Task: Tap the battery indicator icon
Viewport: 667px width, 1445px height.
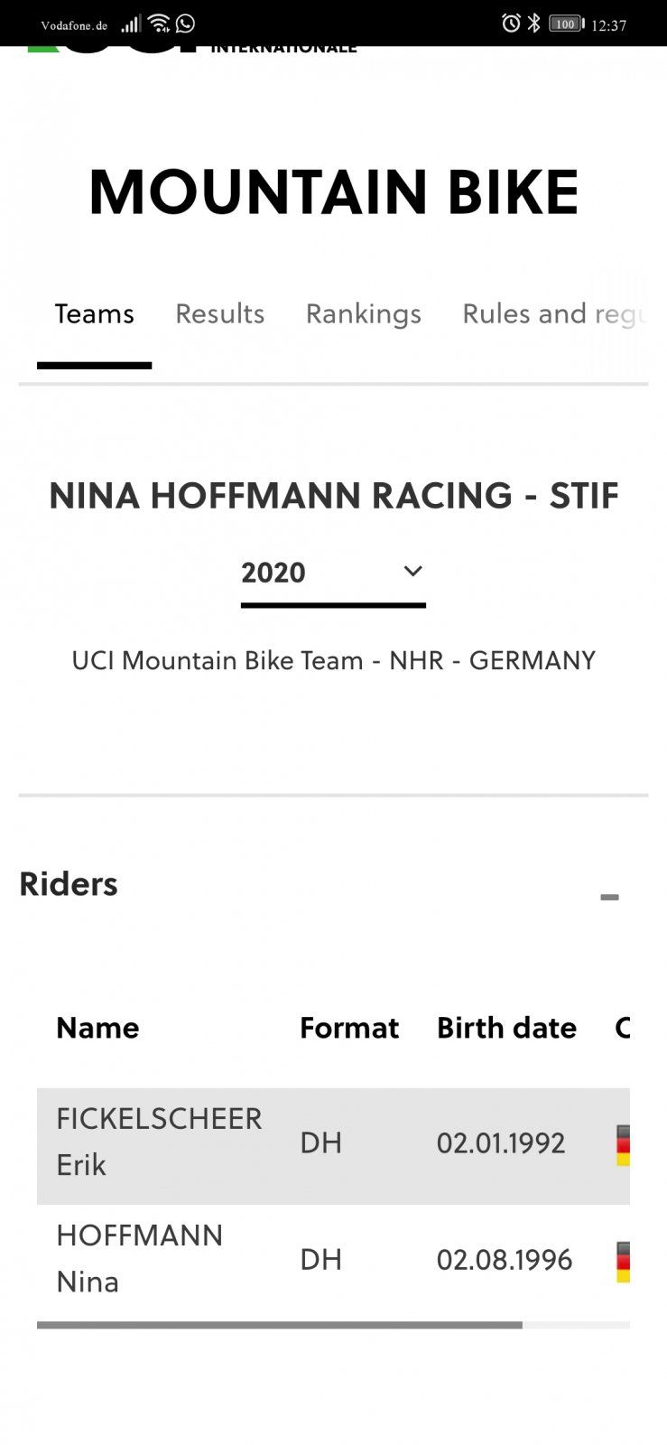Action: click(566, 24)
